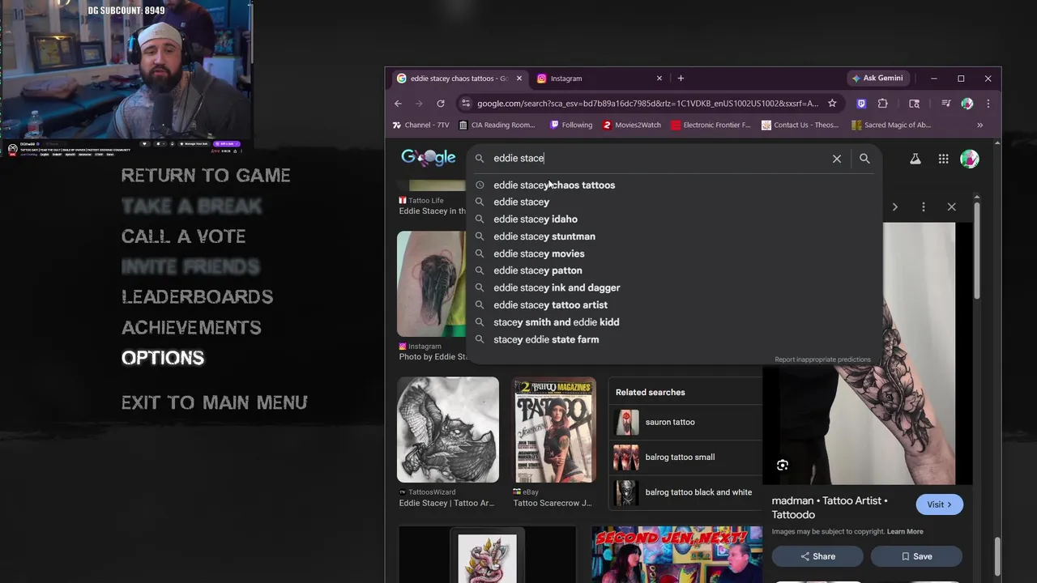
Task: Select OPTIONS in the game menu
Action: pyautogui.click(x=163, y=358)
